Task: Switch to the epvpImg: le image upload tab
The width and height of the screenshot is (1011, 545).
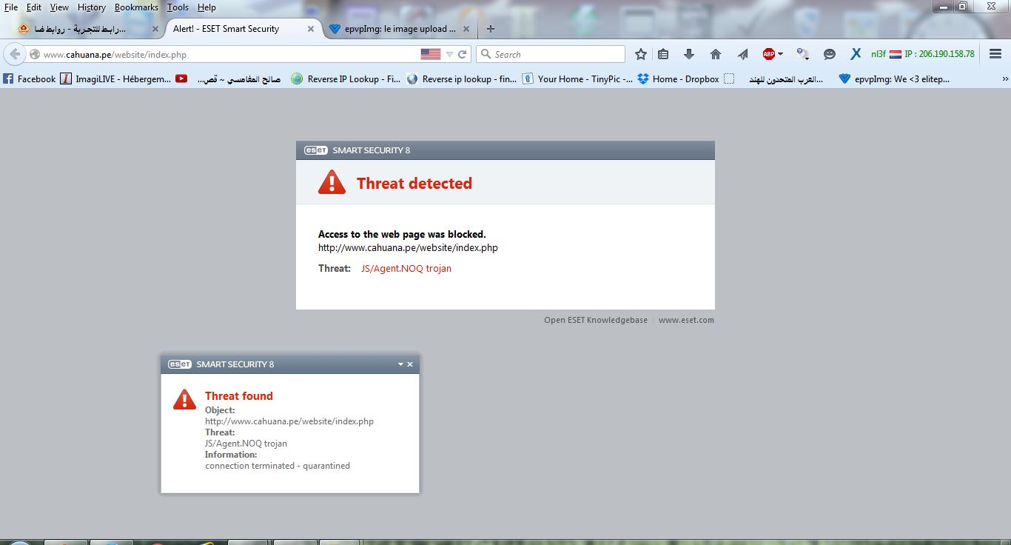Action: point(400,29)
